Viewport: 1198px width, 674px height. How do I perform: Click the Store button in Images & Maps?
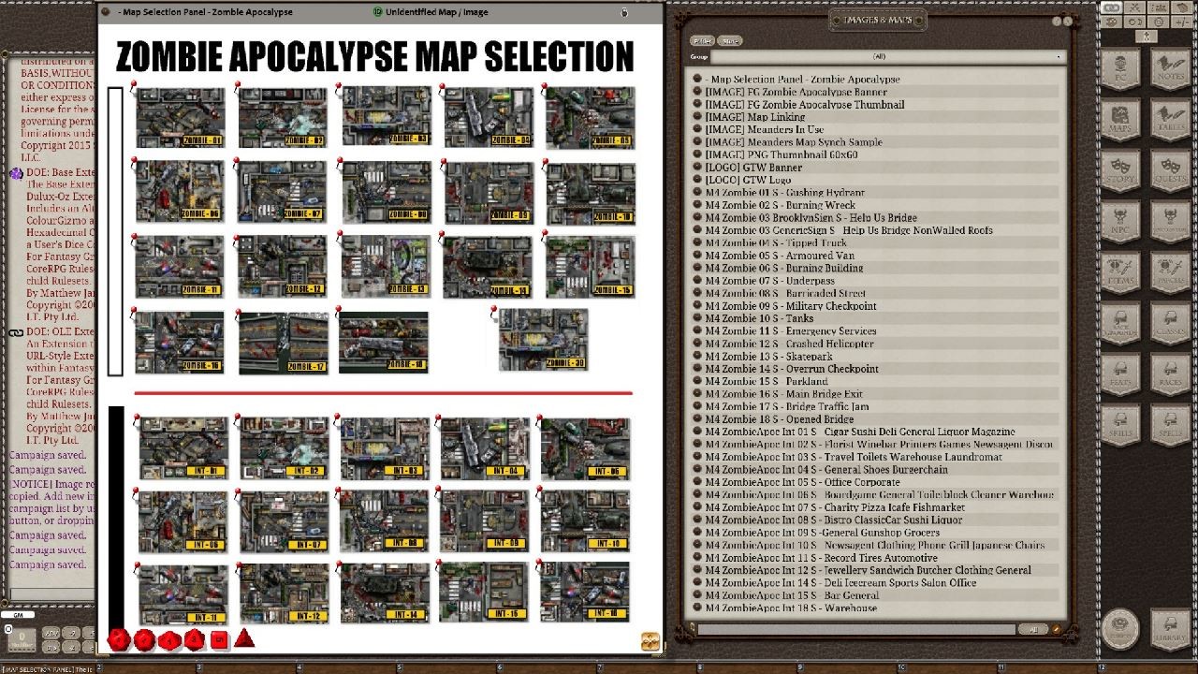[730, 41]
